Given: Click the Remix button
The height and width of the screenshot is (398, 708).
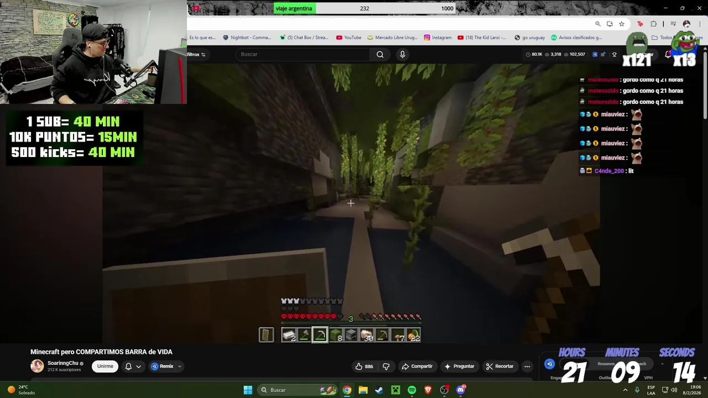Looking at the screenshot, I should 163,366.
